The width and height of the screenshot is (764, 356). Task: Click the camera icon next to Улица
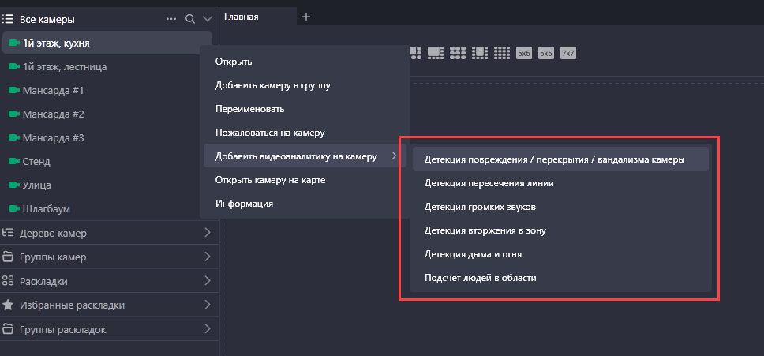pyautogui.click(x=13, y=185)
